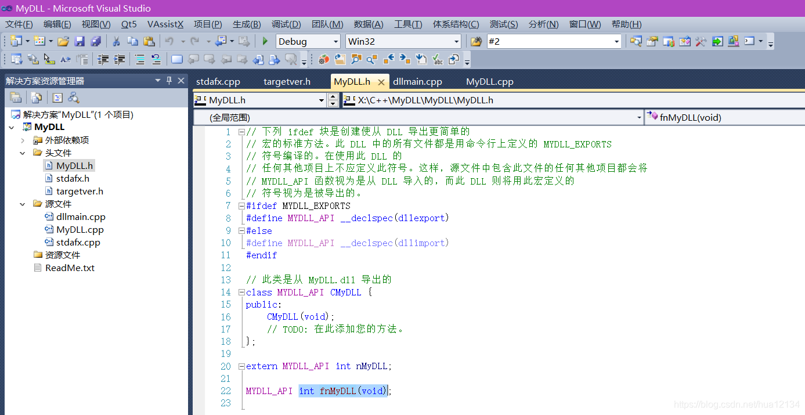Click the Find in Files icon
805x415 pixels.
[476, 41]
